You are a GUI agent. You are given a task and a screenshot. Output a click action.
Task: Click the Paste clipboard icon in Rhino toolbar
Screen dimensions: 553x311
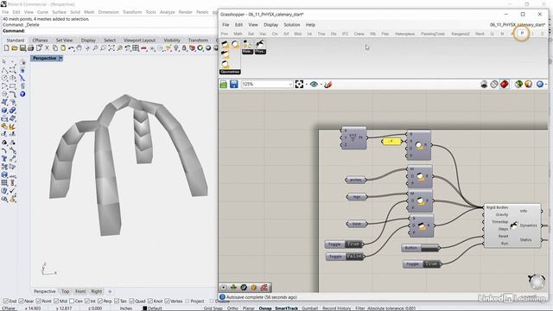[x=63, y=48]
